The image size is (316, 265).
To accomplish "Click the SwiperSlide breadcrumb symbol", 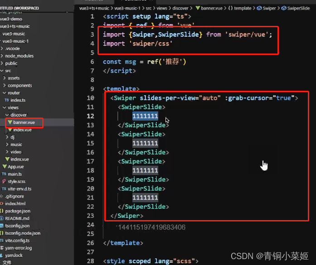I will pos(298,8).
